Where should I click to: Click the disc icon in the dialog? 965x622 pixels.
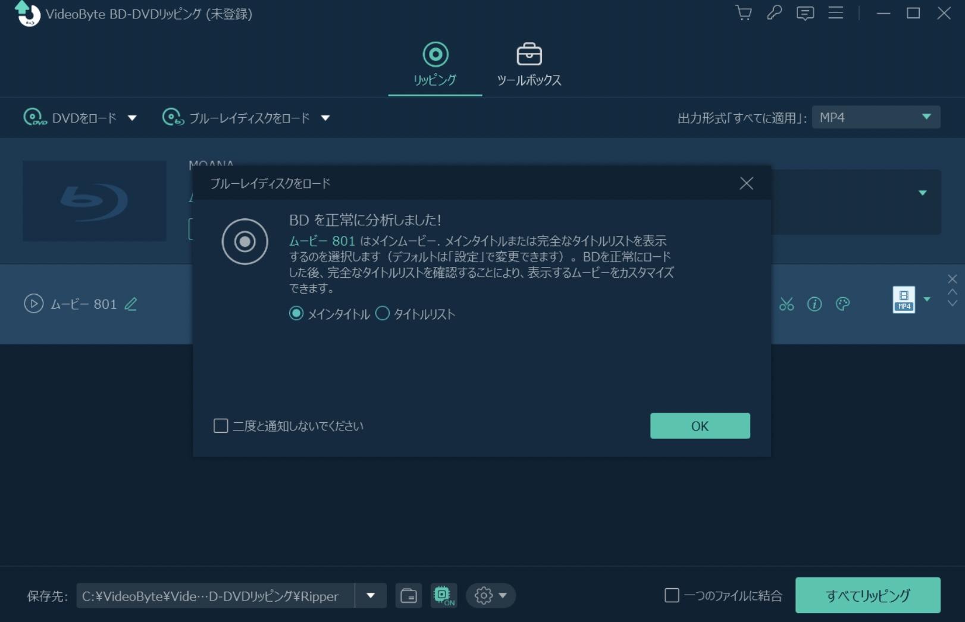[x=245, y=241]
